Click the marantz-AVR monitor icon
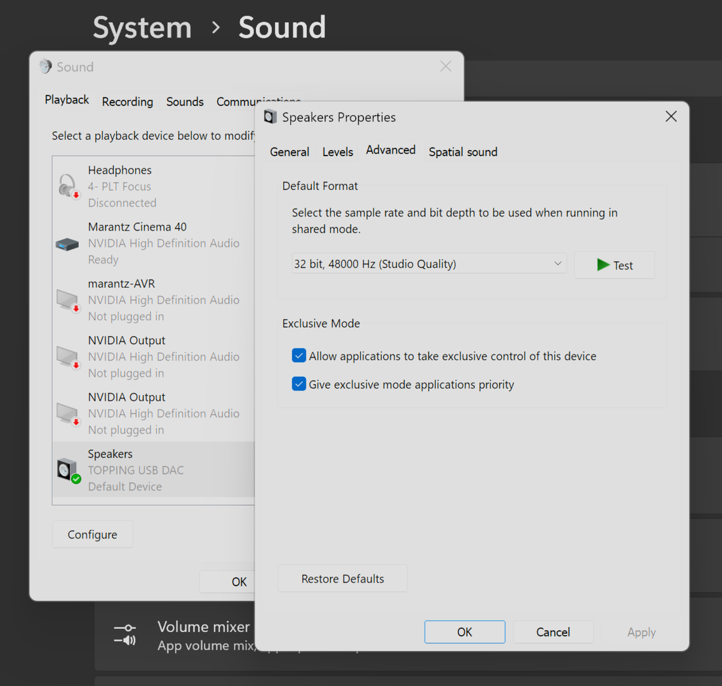 pos(68,300)
